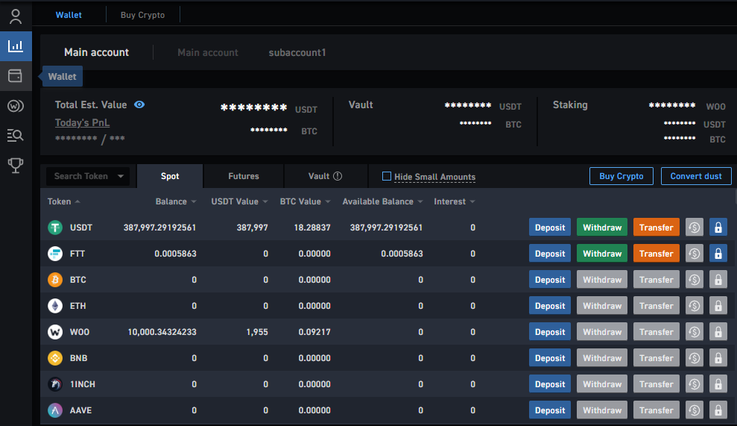Withdraw USDT
The height and width of the screenshot is (426, 737).
(x=602, y=228)
